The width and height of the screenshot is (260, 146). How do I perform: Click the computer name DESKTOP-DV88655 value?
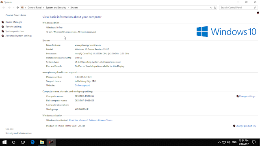pos(84,96)
